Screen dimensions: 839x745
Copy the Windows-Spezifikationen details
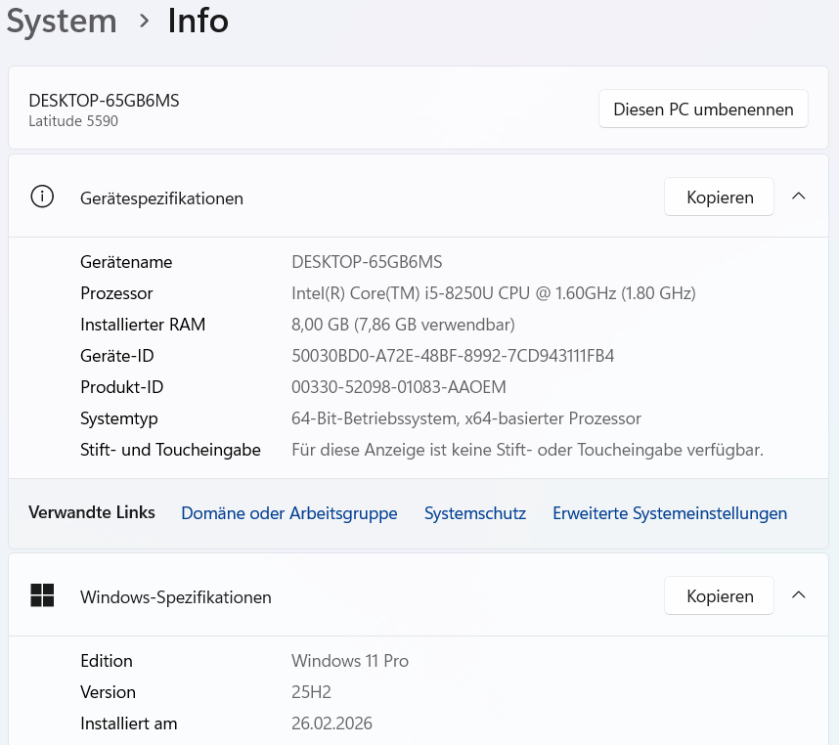click(x=719, y=595)
